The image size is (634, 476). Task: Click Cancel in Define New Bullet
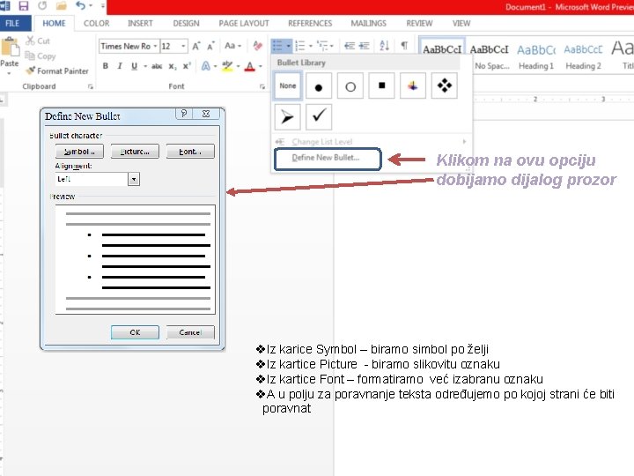click(190, 332)
